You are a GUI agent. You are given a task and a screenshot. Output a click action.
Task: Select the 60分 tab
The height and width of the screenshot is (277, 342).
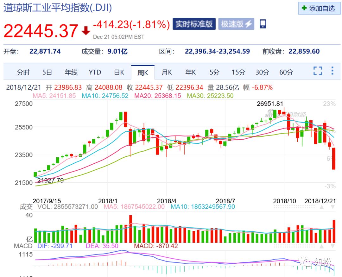286,72
